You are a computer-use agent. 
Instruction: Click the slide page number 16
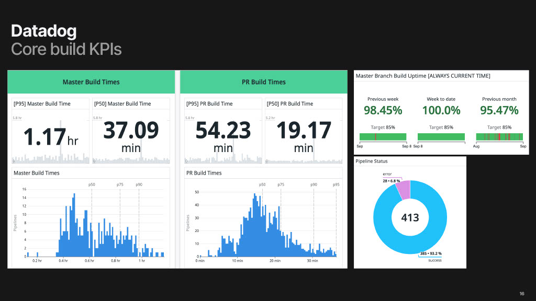coord(522,294)
